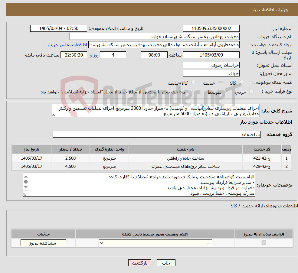
Task: Click service code ج-42-421 cell
Action: click(262, 158)
